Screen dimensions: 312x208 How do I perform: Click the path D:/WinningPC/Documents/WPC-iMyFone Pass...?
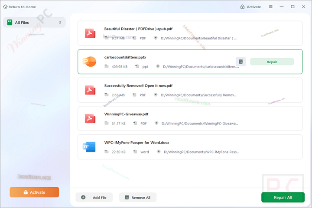pyautogui.click(x=201, y=152)
